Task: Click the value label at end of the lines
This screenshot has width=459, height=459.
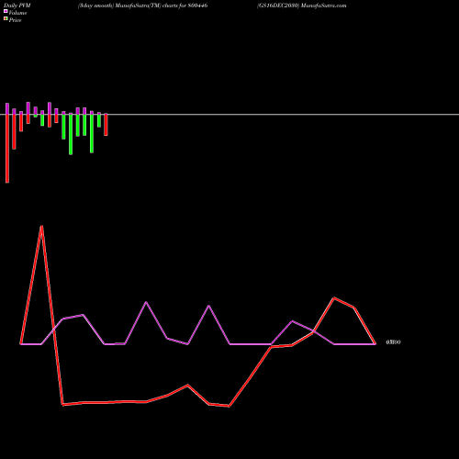Action: pos(393,342)
